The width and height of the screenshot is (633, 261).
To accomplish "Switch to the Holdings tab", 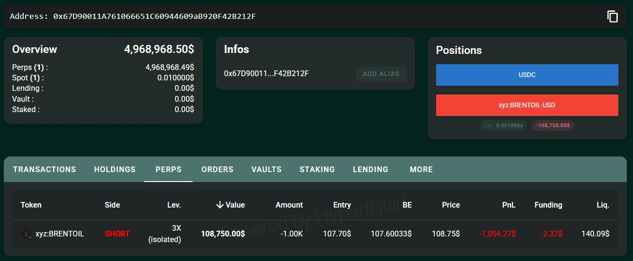I will (x=115, y=169).
